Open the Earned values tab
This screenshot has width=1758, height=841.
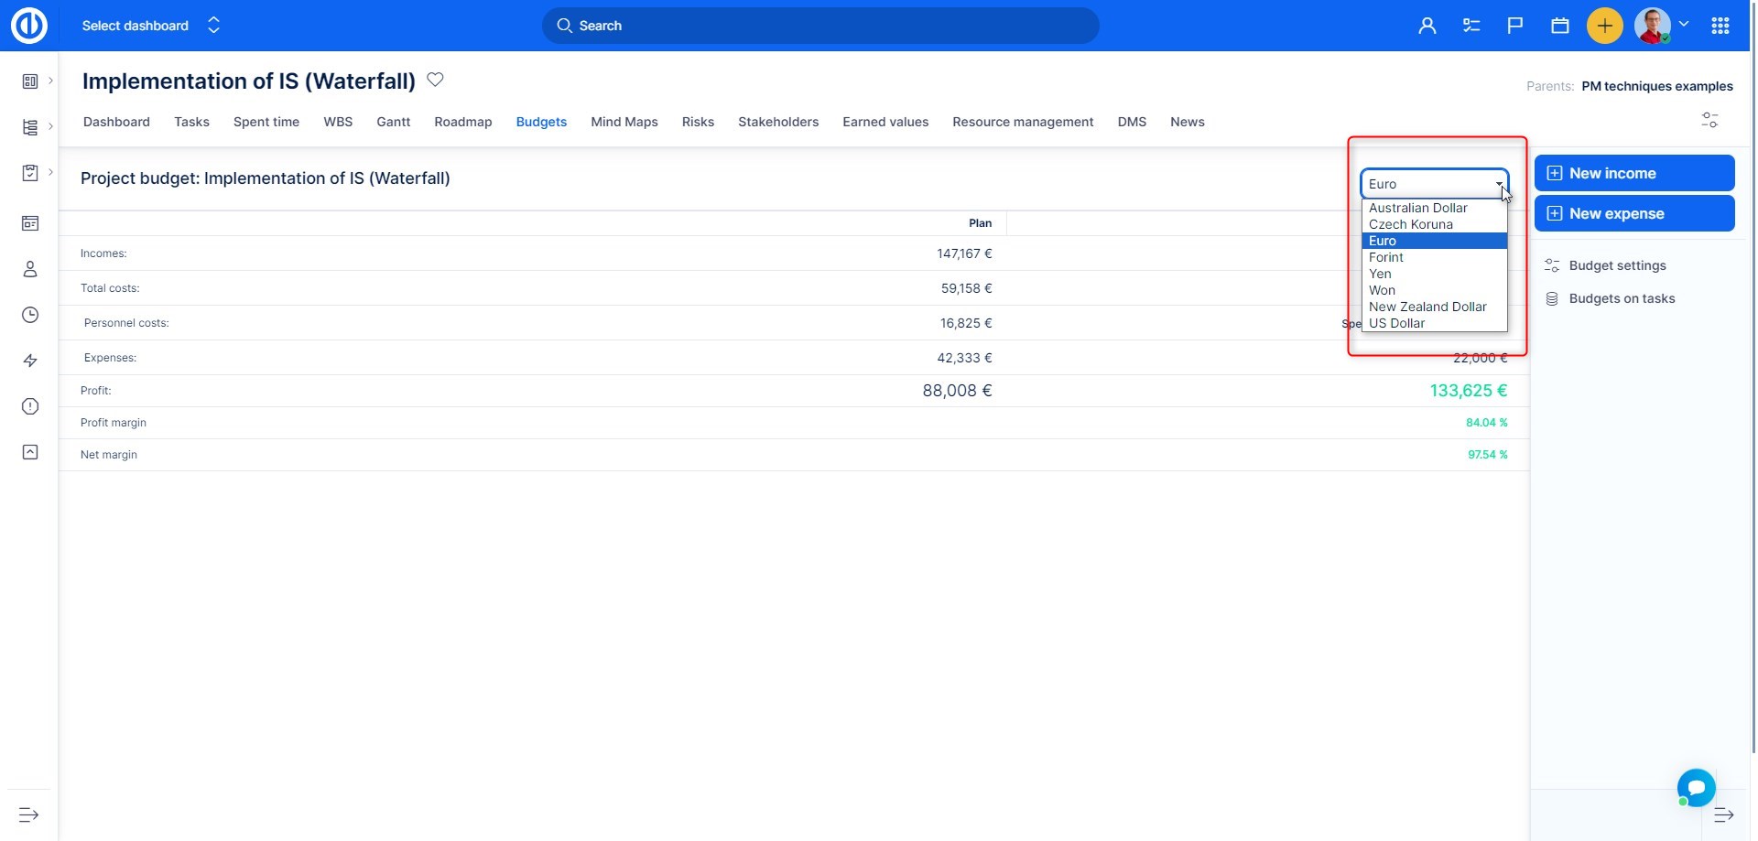(884, 122)
